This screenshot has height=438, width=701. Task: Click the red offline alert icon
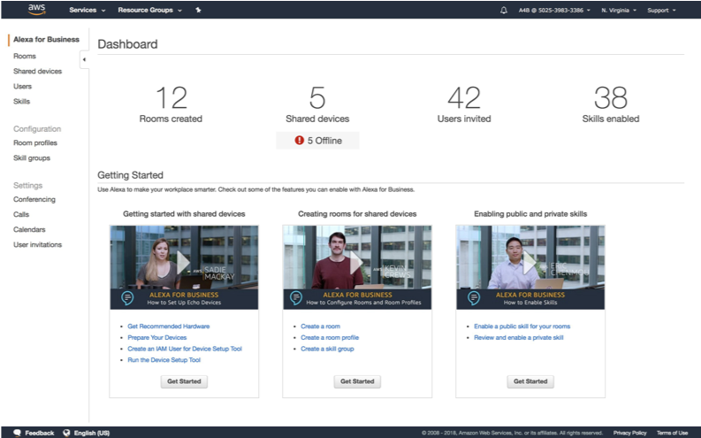[299, 141]
